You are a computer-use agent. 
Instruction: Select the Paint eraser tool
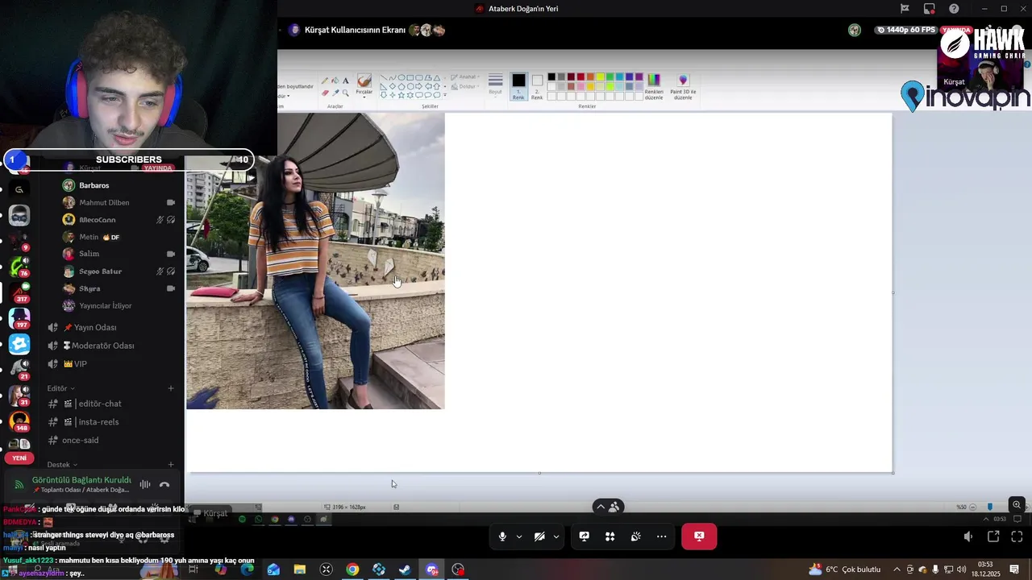pos(325,93)
